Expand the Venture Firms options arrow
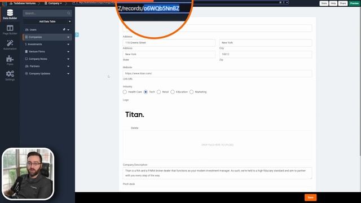Image resolution: width=361 pixels, height=203 pixels. [x=68, y=52]
